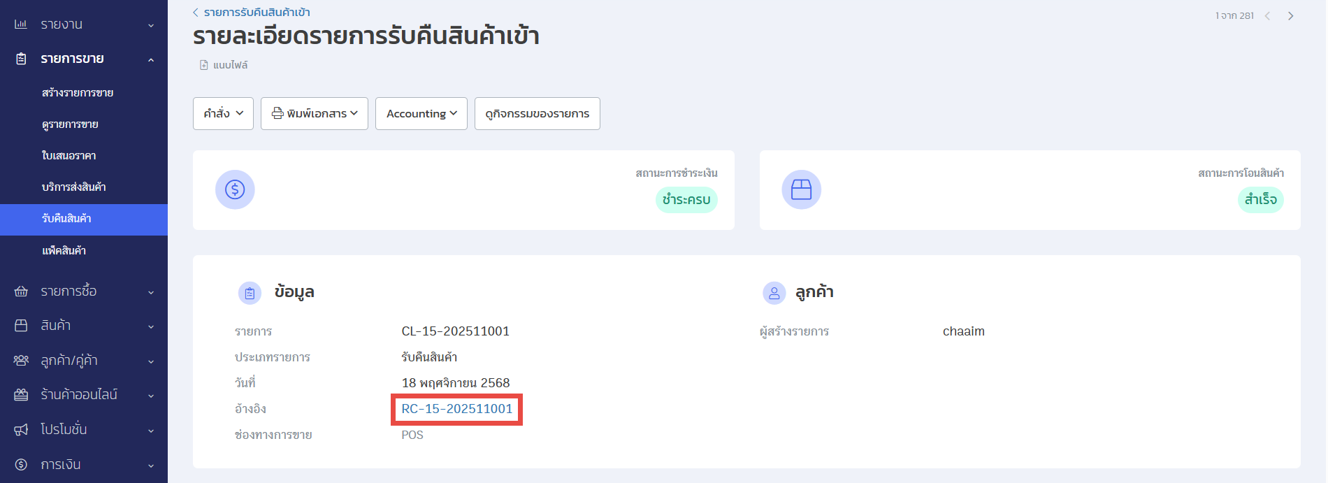1328x483 pixels.
Task: Click the clipboard icon beside ข้อมูล heading
Action: pyautogui.click(x=250, y=293)
